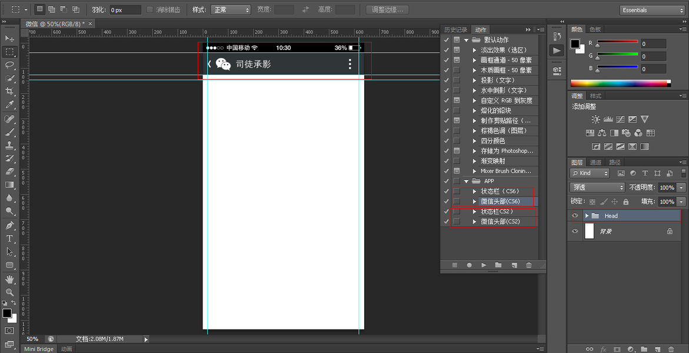Open the 样式 style dropdown
The width and height of the screenshot is (689, 353).
tap(230, 9)
